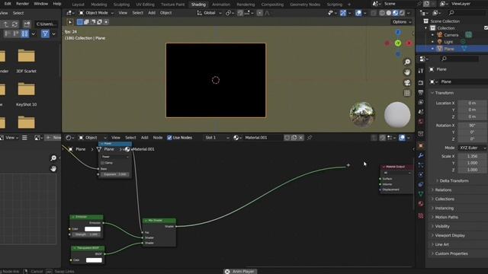488x274 pixels.
Task: Open the Tool properties tab icon
Action: [x=421, y=71]
